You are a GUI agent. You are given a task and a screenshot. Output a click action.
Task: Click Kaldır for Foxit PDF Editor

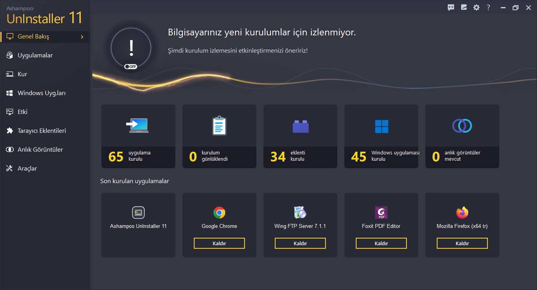click(381, 243)
